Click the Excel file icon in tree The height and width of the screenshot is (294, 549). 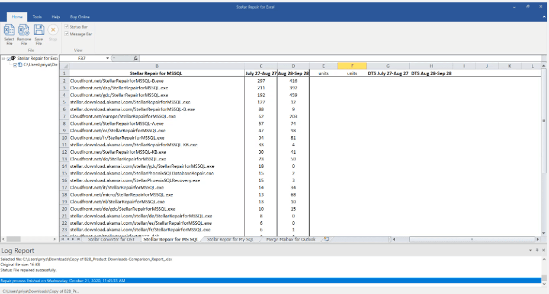click(20, 64)
